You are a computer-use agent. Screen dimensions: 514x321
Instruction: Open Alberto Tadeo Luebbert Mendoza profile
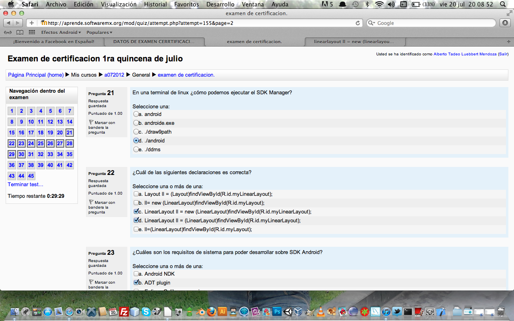pos(465,54)
